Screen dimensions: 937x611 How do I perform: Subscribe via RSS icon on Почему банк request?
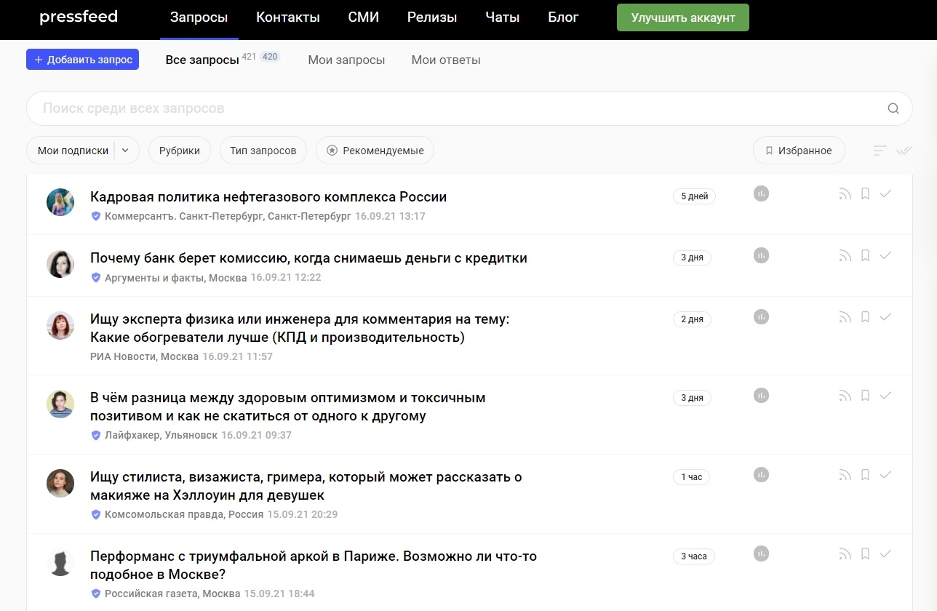point(845,256)
